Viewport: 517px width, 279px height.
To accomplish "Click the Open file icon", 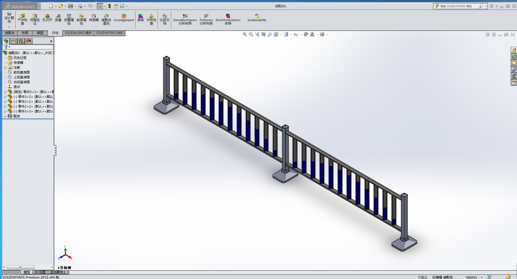I will (x=61, y=6).
